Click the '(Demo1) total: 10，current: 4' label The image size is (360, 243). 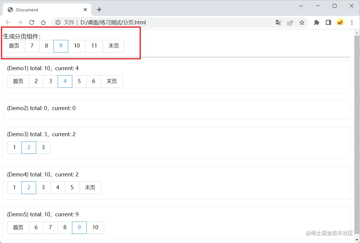(43, 68)
